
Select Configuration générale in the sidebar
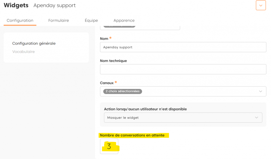pos(34,44)
